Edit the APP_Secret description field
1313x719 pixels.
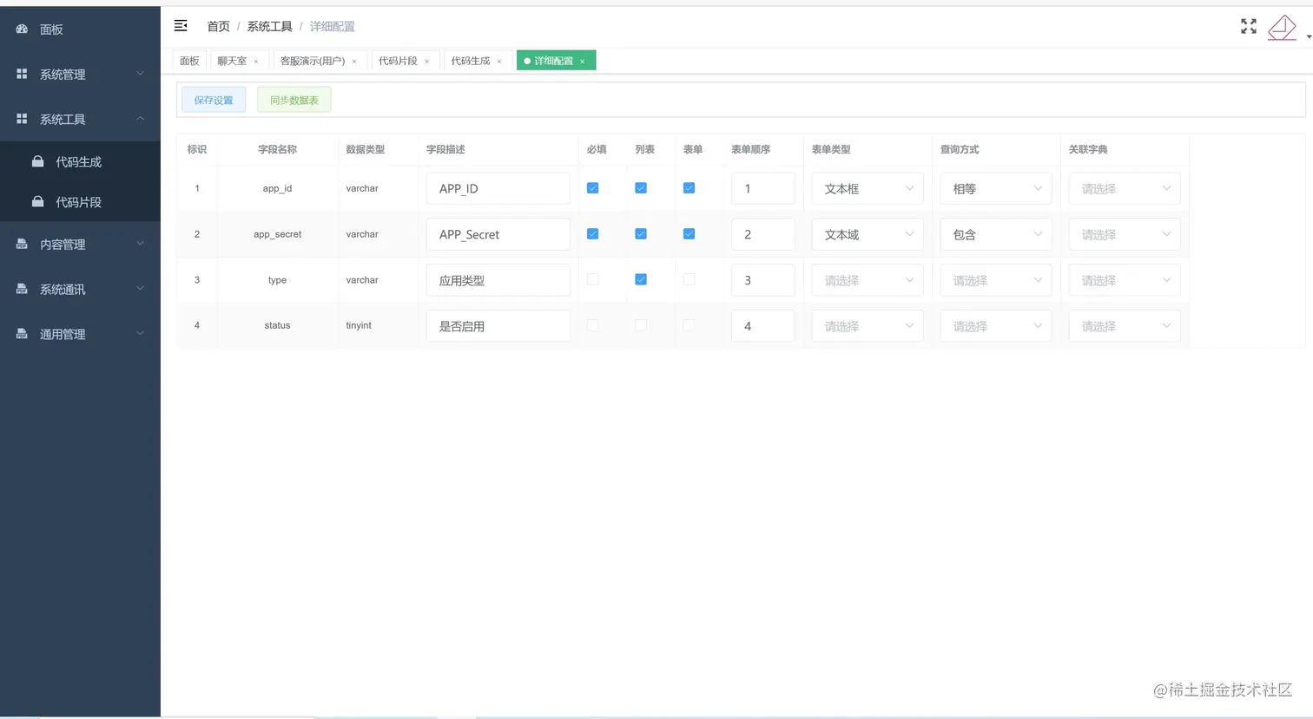tap(498, 234)
